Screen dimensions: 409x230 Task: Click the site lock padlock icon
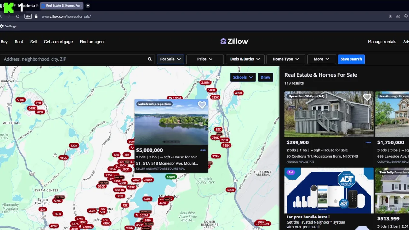[36, 16]
